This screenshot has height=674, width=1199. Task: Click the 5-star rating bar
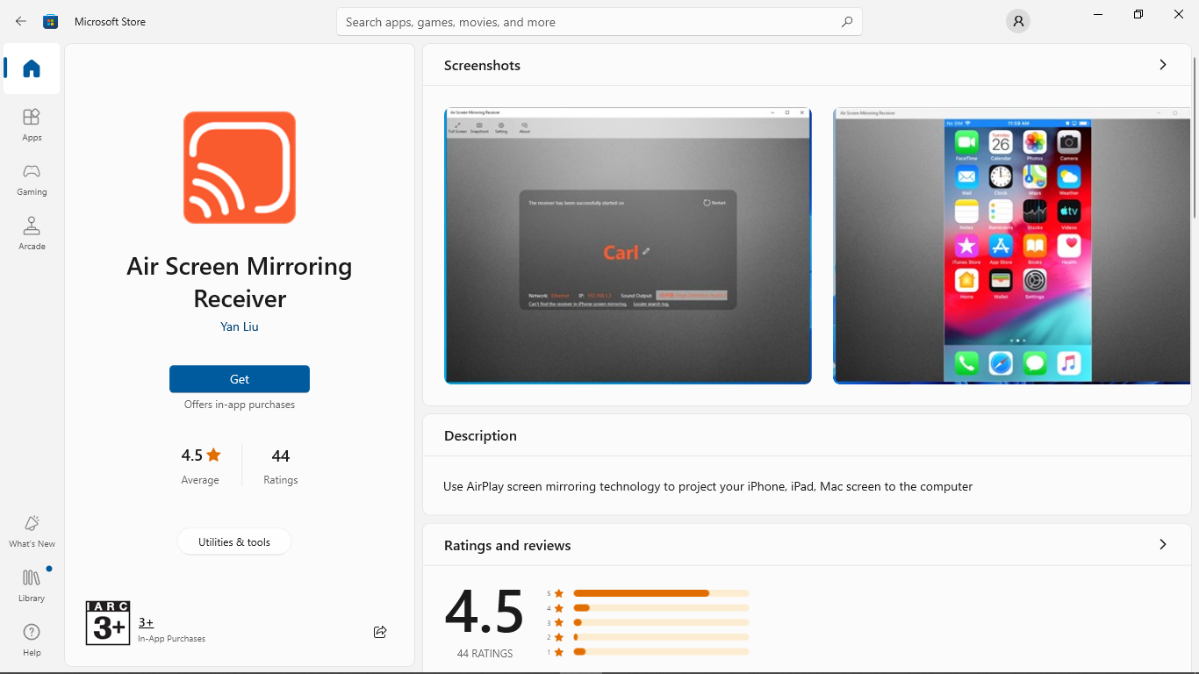pyautogui.click(x=661, y=593)
